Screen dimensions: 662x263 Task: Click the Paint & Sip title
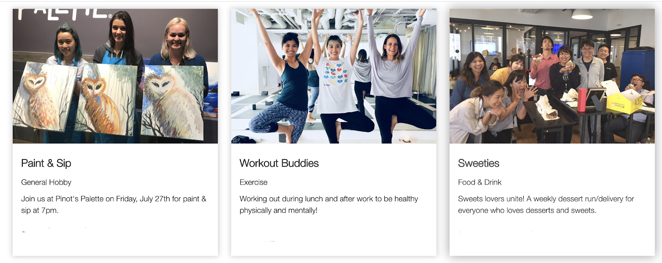click(46, 163)
